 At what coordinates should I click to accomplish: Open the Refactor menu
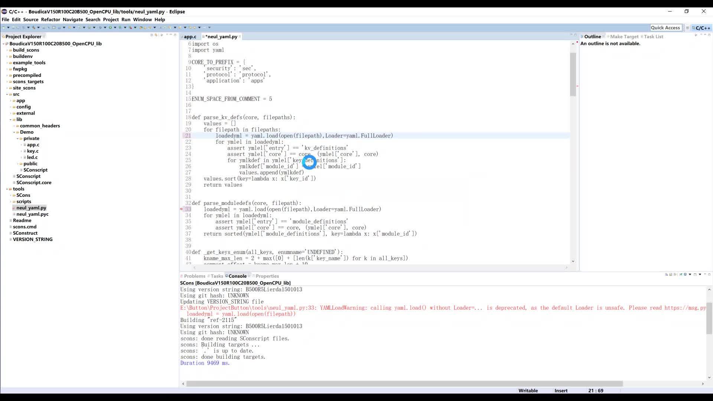pos(50,19)
